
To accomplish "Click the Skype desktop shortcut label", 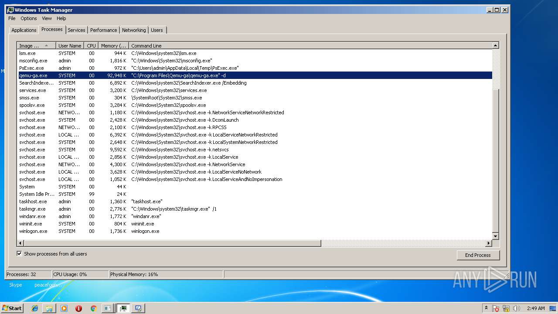I will click(16, 285).
